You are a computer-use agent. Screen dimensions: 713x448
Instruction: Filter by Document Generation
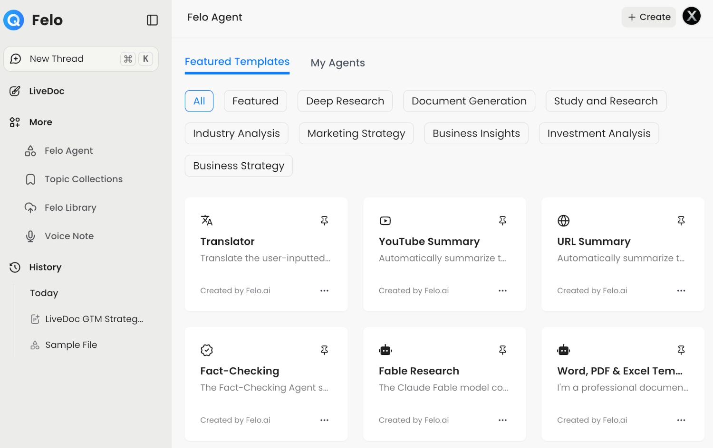[x=469, y=101]
